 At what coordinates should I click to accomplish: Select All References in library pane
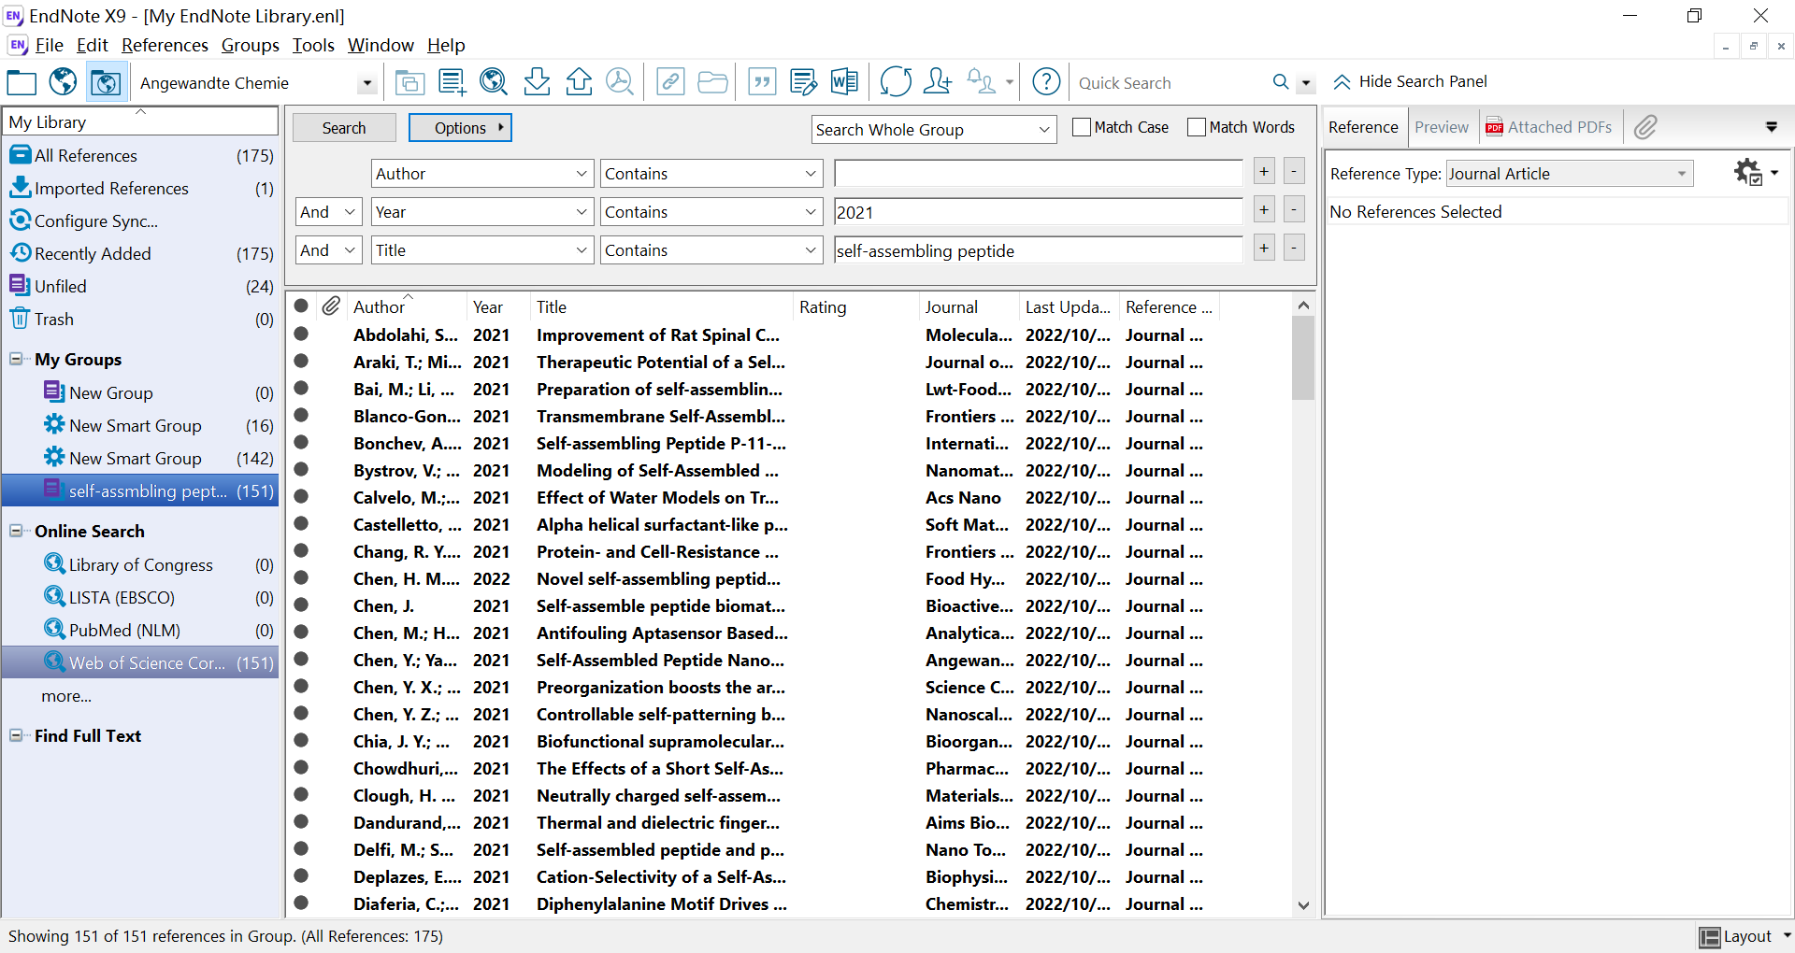[x=141, y=155]
